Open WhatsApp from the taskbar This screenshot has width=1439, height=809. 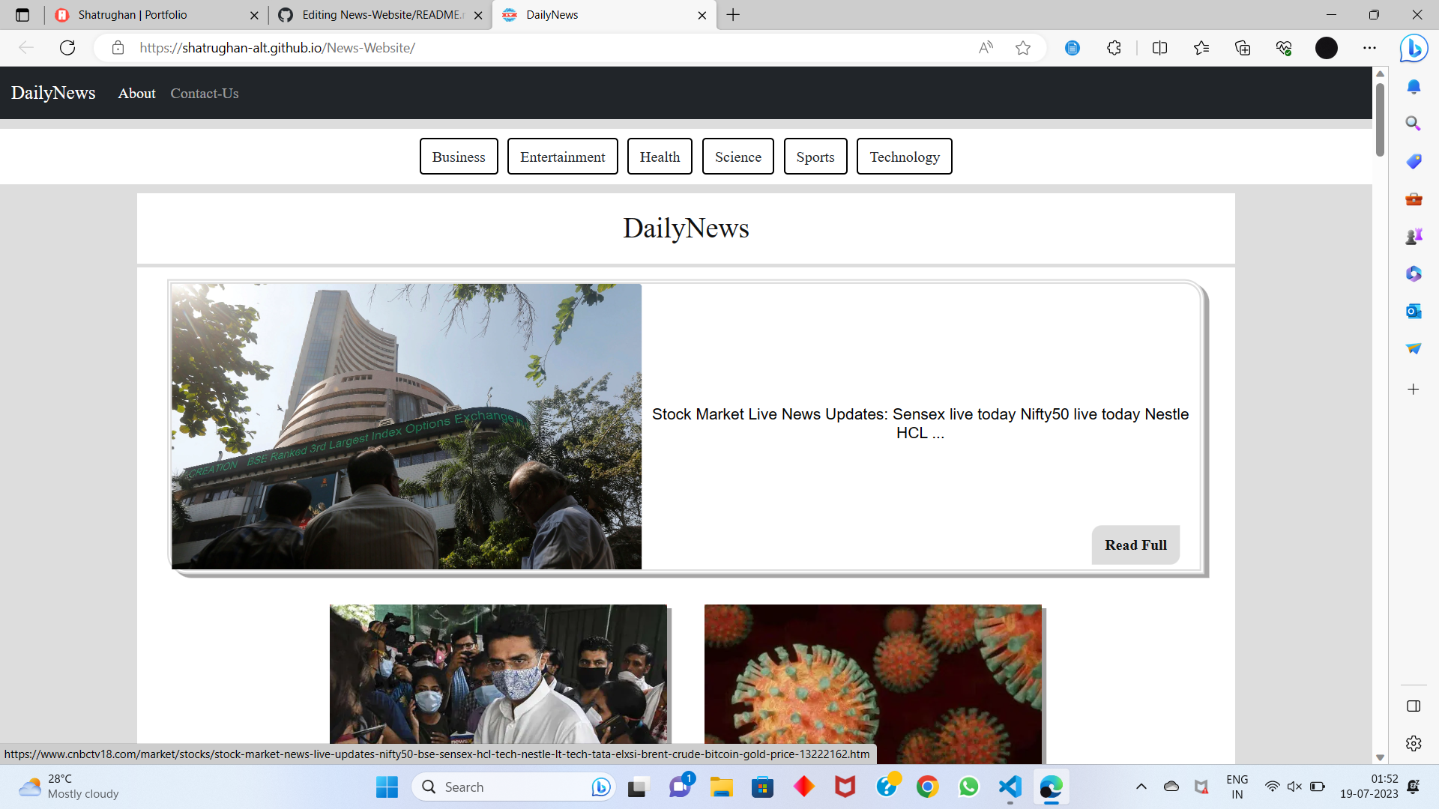click(x=968, y=787)
